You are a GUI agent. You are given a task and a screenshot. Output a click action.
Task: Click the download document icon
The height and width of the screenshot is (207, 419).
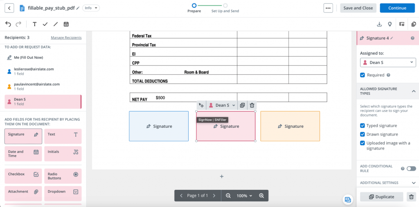coord(379,24)
